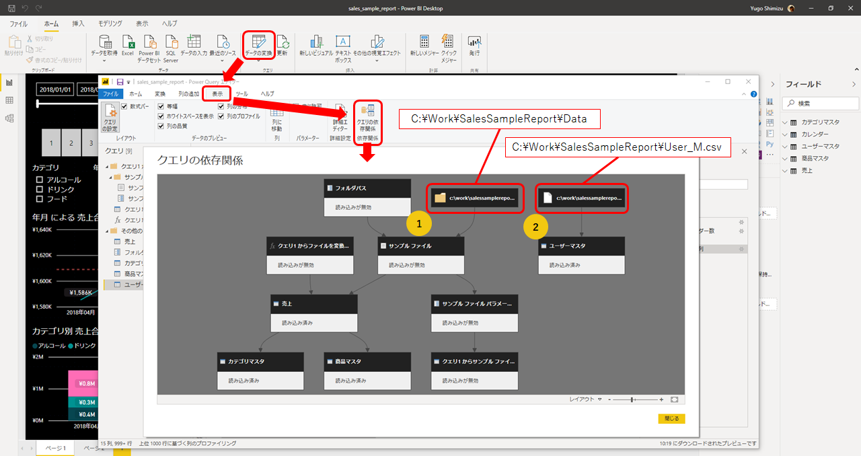Click the date range slider in report

pyautogui.click(x=67, y=104)
